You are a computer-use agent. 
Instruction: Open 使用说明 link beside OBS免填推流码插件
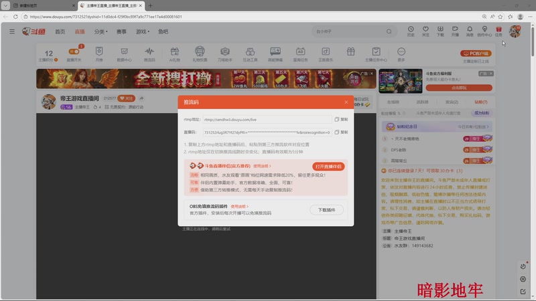pos(239,207)
